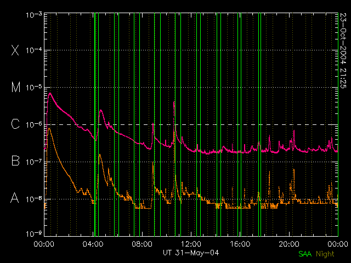The height and width of the screenshot is (263, 351).
Task: Click the A flare class label
Action: tap(15, 198)
